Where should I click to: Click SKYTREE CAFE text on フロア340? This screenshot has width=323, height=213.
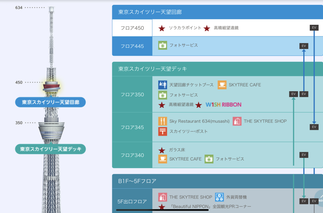pos(185,159)
